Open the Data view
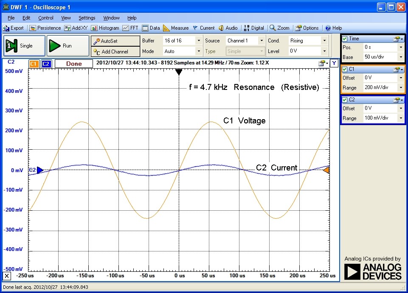Viewport: 408px width, 293px height. (x=151, y=28)
